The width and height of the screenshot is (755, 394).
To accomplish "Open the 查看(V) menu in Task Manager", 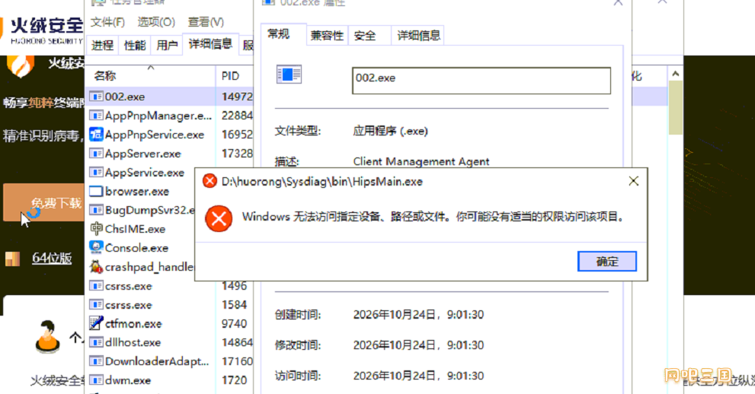I will point(206,22).
